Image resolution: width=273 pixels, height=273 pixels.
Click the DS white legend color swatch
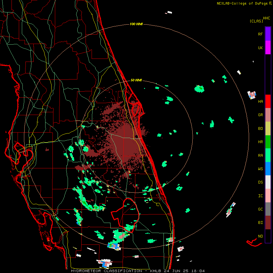(x=268, y=182)
